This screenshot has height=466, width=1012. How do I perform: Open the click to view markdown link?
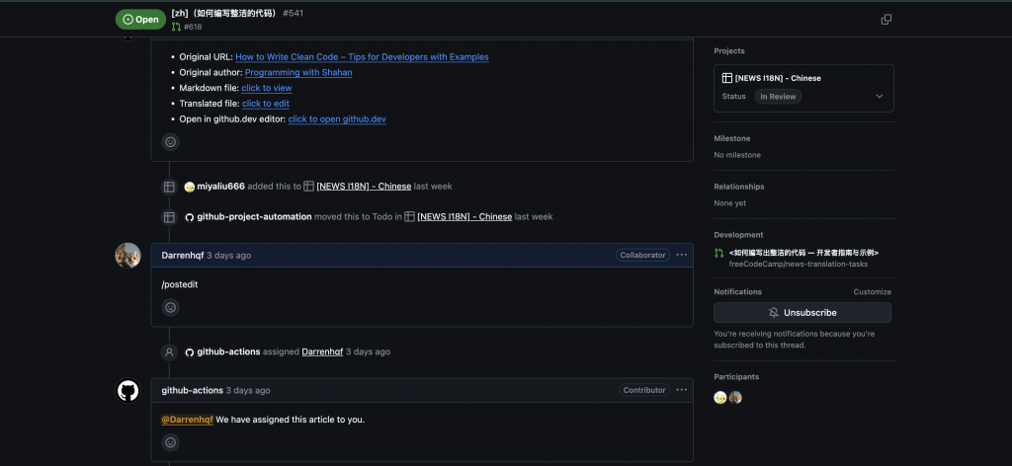[267, 88]
